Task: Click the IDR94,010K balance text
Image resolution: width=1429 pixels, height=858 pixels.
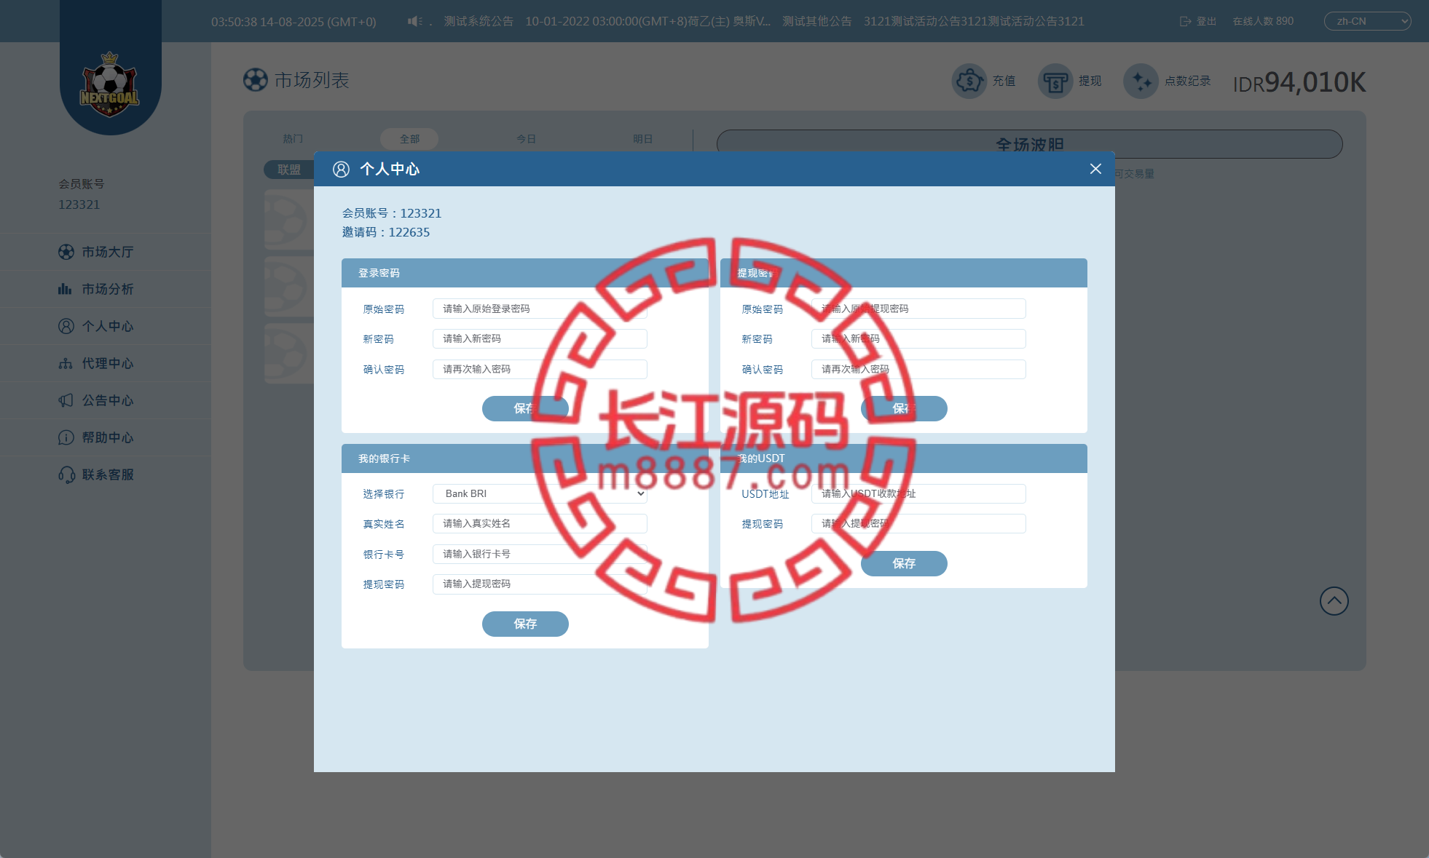Action: coord(1299,82)
